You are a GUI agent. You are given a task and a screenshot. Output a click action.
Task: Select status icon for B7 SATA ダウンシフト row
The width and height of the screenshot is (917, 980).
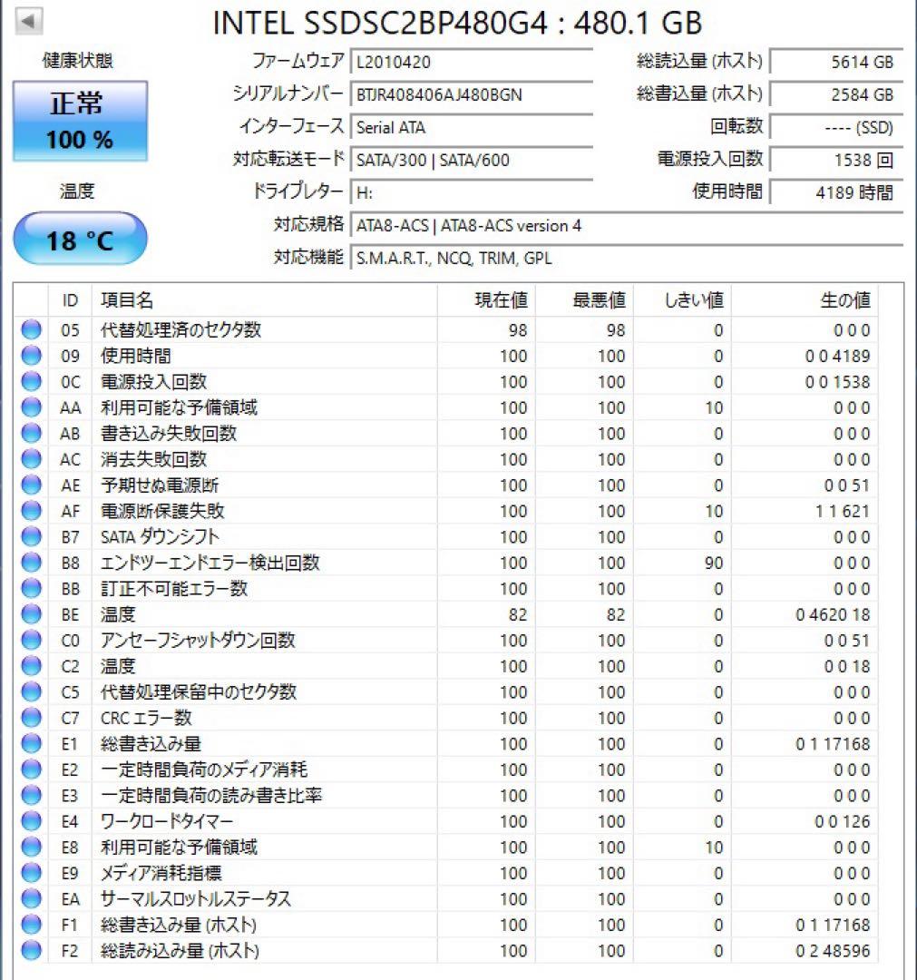(x=31, y=537)
